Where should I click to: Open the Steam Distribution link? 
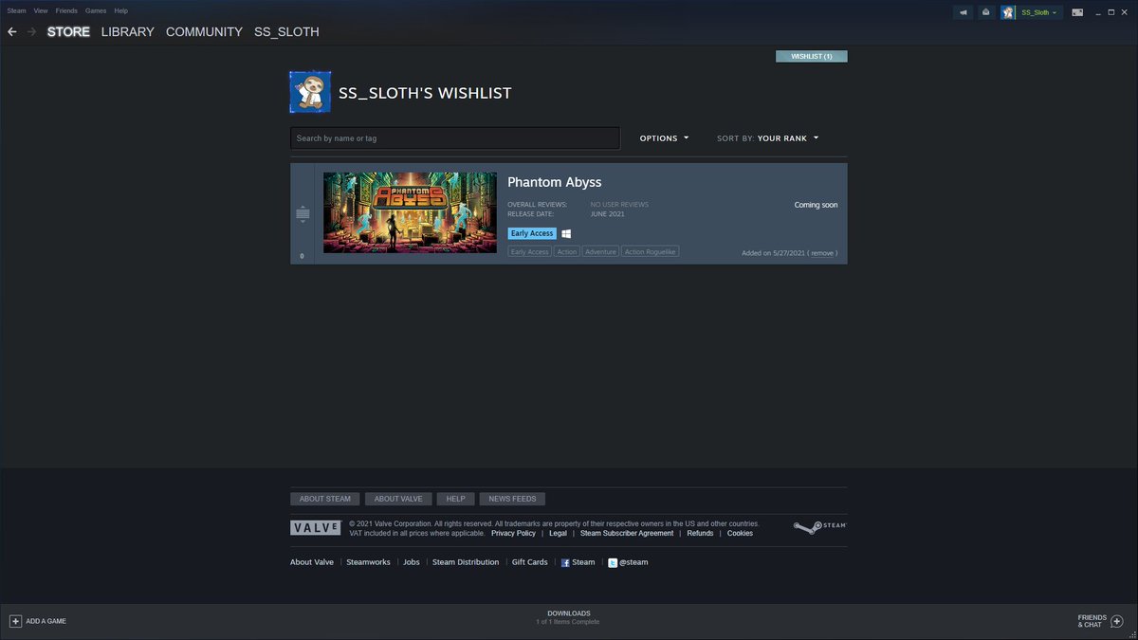coord(466,562)
